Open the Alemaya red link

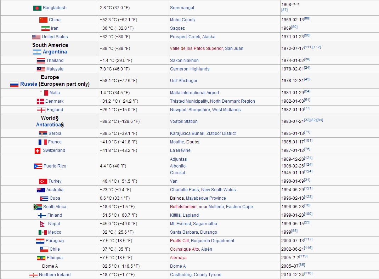178,258
